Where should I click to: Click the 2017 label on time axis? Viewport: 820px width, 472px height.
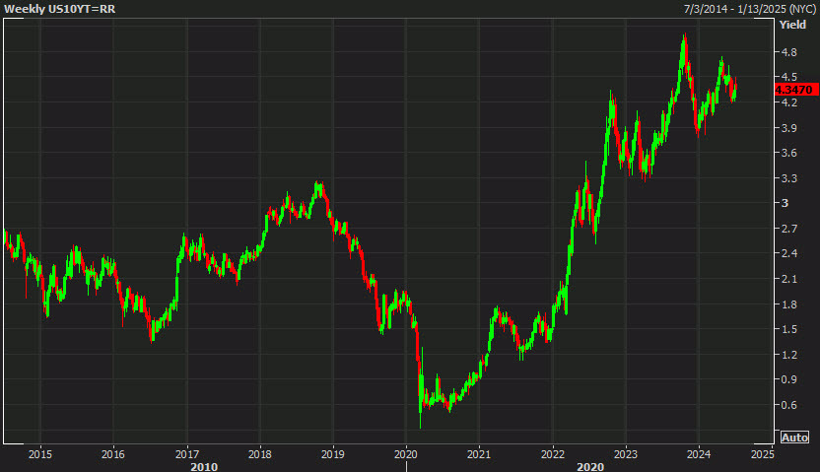pos(186,454)
